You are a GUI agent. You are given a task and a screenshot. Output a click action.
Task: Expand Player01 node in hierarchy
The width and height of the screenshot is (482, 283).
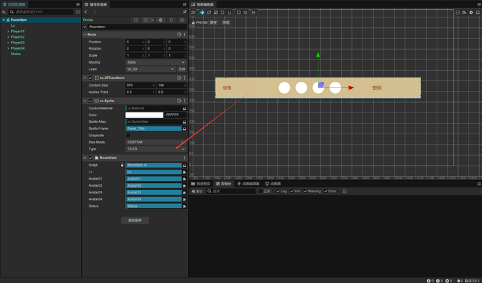[x=8, y=31]
